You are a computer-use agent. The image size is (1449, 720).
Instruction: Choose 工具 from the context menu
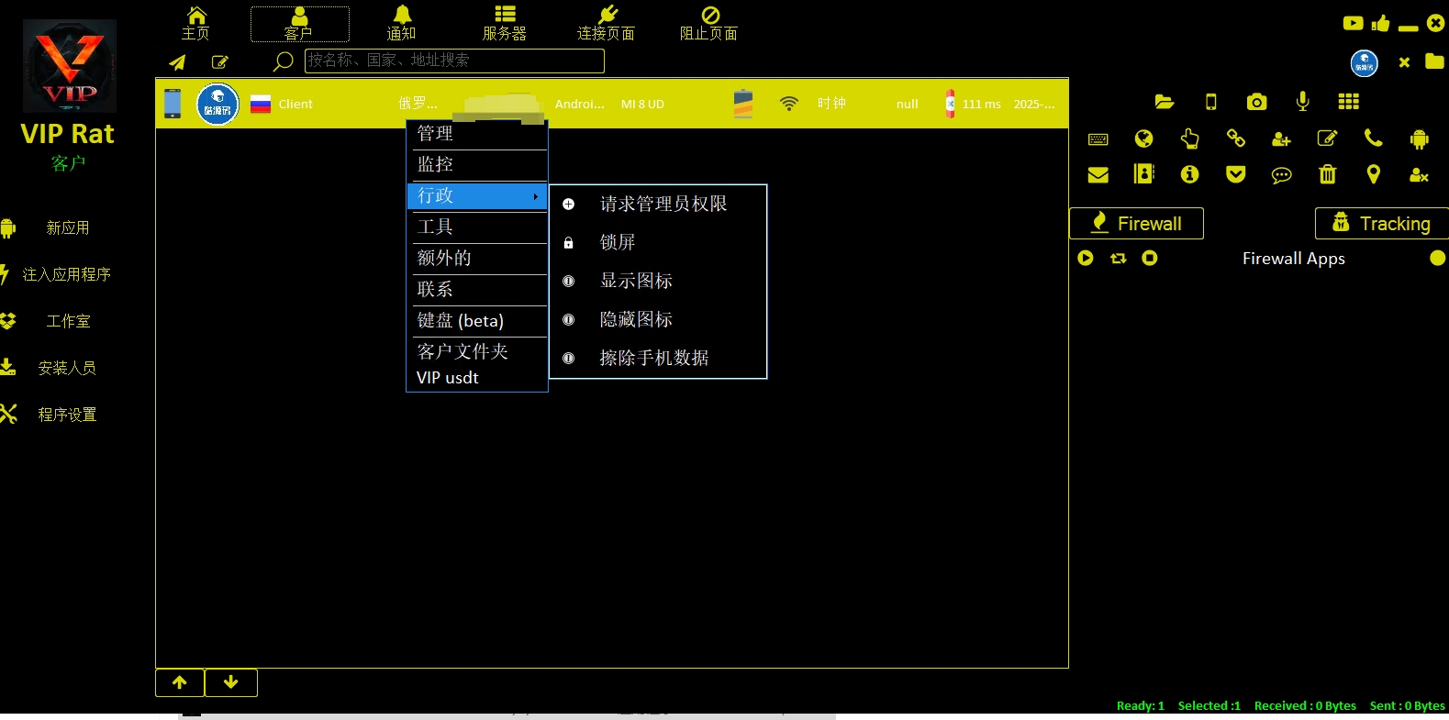[477, 227]
